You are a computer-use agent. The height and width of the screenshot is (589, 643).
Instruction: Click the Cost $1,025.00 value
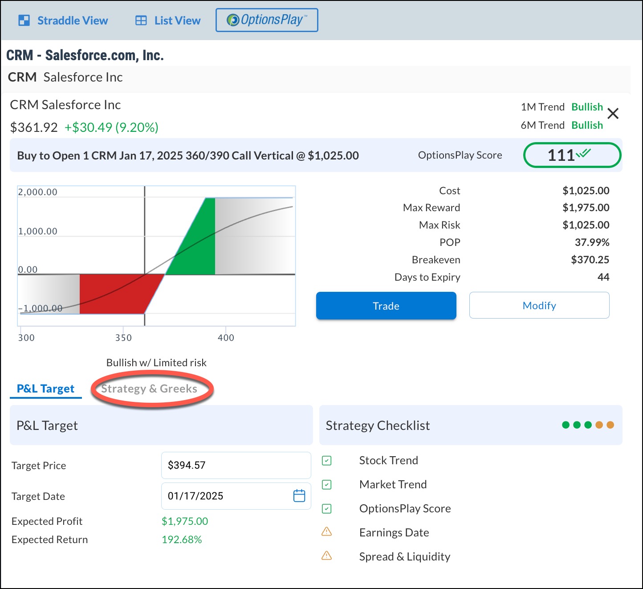point(586,191)
